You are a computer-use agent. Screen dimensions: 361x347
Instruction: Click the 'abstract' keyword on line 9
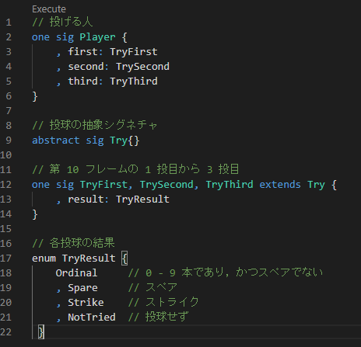tap(55, 141)
